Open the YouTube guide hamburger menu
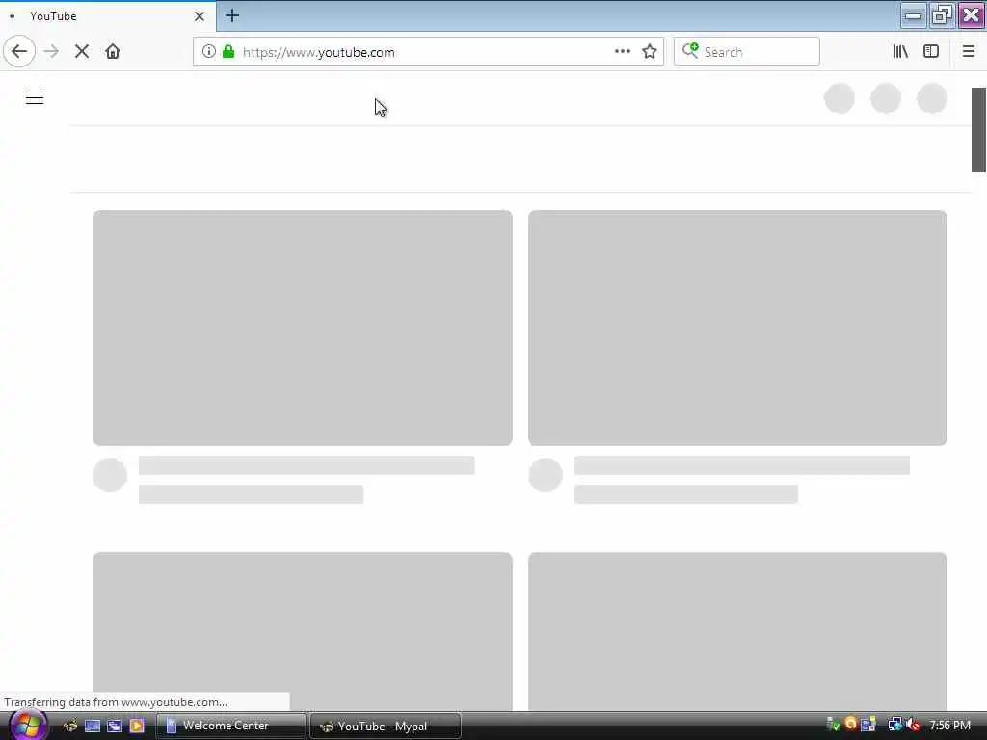 (x=35, y=98)
